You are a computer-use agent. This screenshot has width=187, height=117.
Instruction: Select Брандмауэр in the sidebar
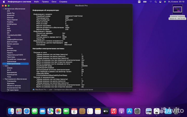(x=12, y=73)
